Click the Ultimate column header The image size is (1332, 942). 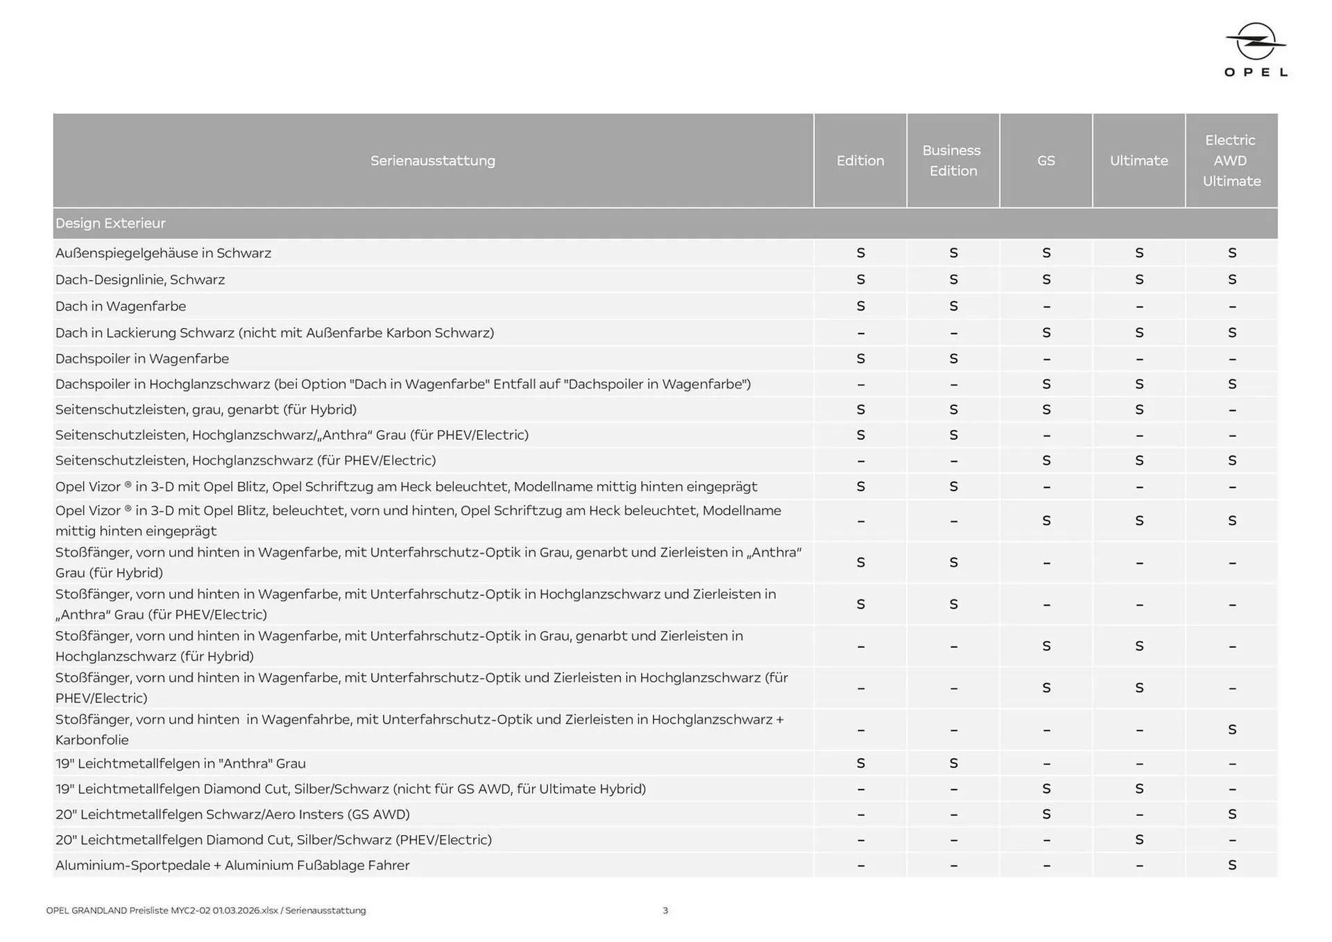click(x=1138, y=161)
